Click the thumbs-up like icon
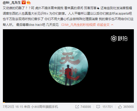137x111 pixels. pos(120,107)
